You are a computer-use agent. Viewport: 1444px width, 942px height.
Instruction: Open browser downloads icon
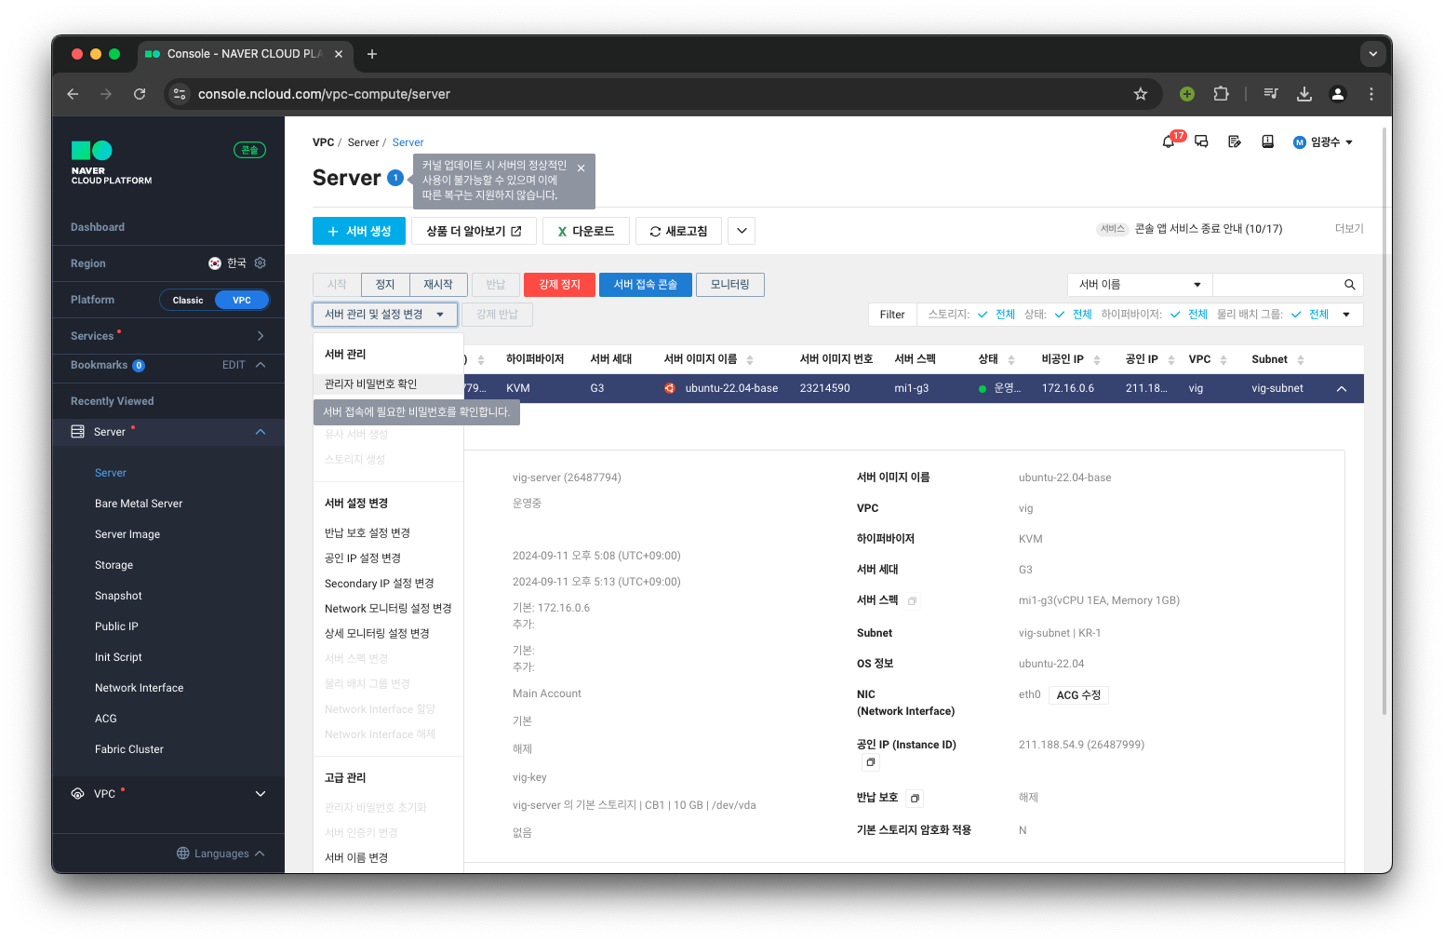click(x=1304, y=94)
